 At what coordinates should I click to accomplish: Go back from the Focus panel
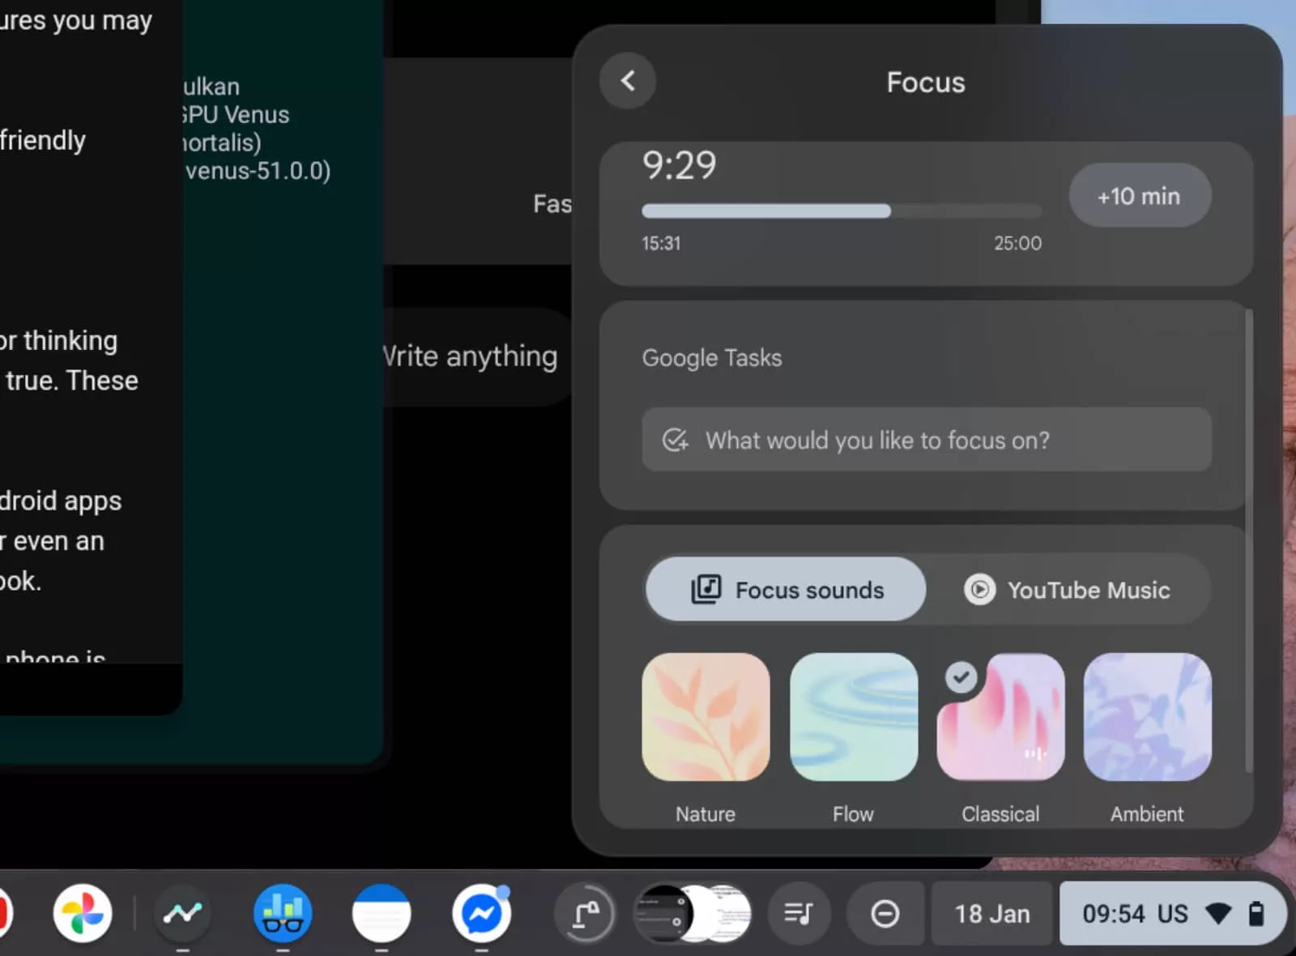(x=628, y=81)
